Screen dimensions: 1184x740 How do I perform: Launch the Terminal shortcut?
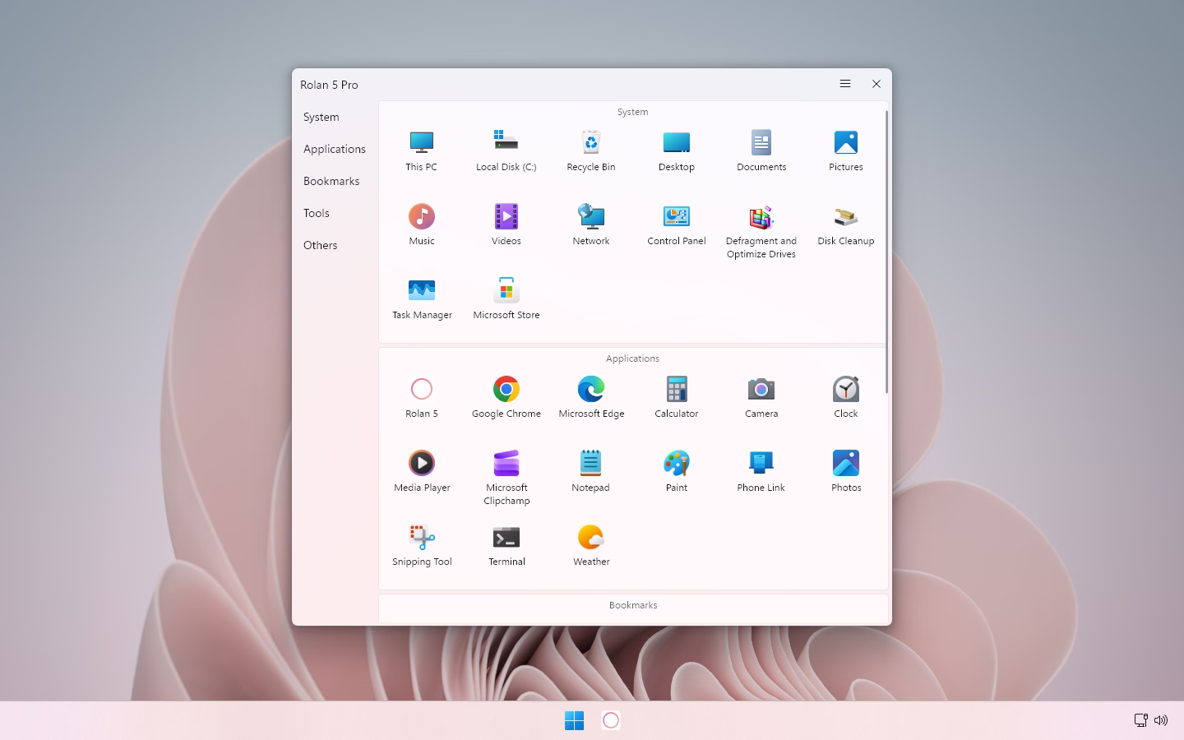click(x=506, y=545)
